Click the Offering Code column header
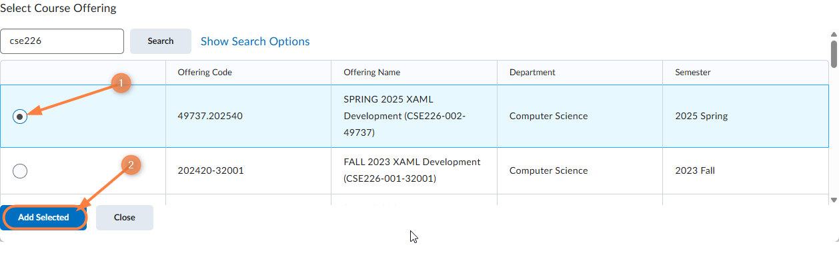This screenshot has height=255, width=839. [x=205, y=73]
